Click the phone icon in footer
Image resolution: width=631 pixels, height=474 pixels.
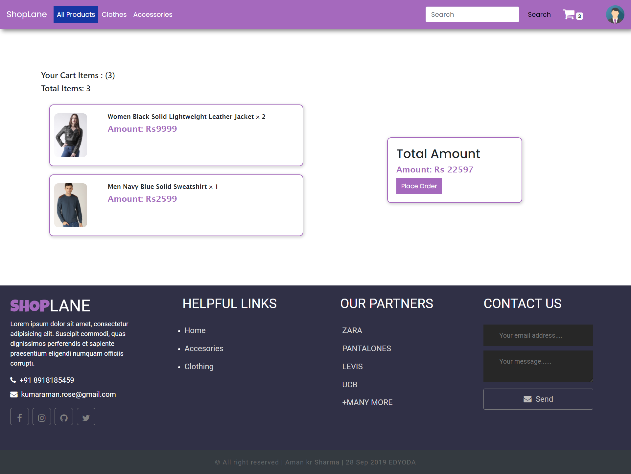(x=13, y=380)
